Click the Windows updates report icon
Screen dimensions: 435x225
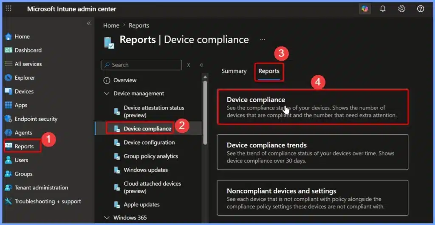(117, 170)
